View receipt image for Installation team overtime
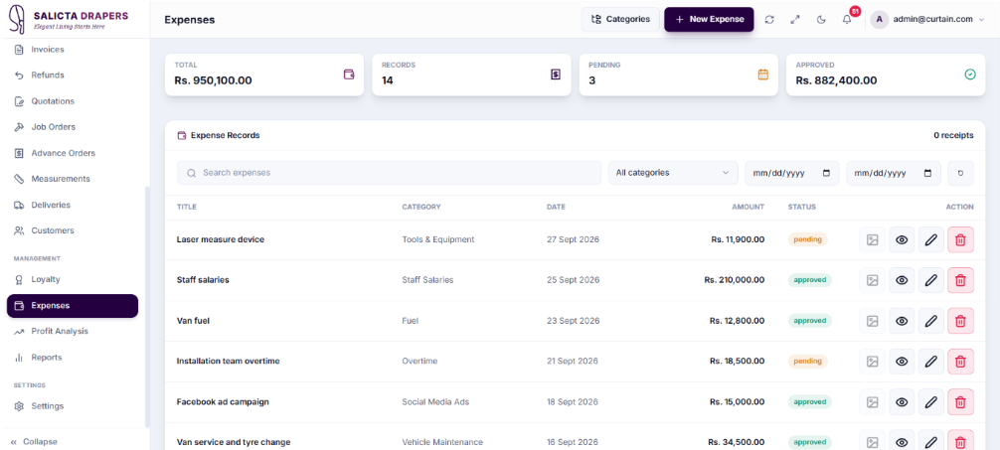 pos(873,362)
